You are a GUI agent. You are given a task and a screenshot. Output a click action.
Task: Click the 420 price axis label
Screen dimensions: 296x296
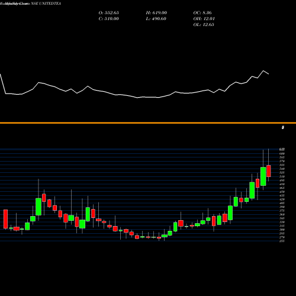point(282,200)
